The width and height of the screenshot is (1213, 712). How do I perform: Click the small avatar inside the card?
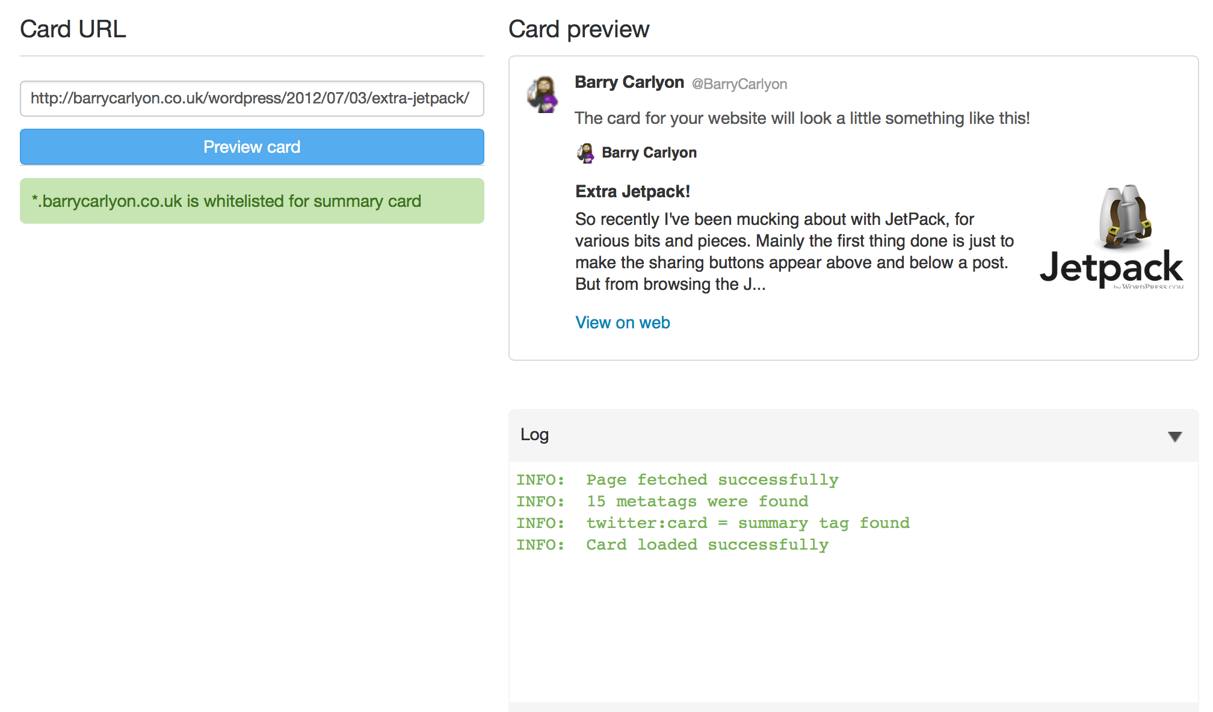pos(585,153)
